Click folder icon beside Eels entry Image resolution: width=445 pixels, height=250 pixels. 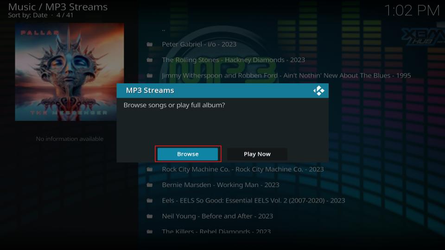coord(150,200)
